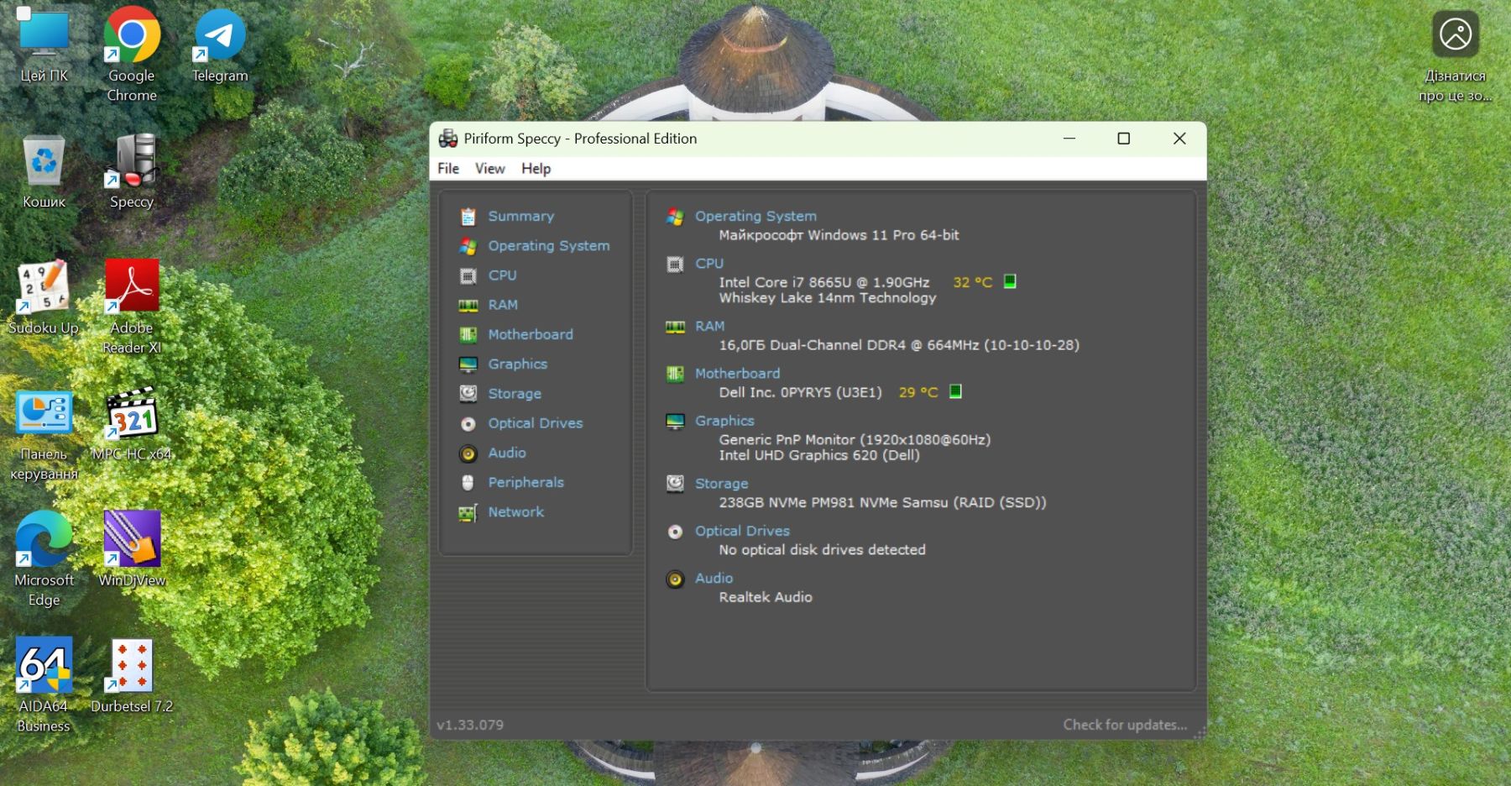Image resolution: width=1511 pixels, height=786 pixels.
Task: Select the Network icon in sidebar
Action: pos(468,512)
